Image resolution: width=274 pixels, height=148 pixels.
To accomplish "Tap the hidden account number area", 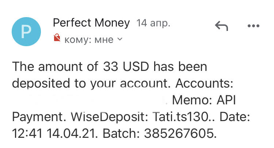I will 91,100.
